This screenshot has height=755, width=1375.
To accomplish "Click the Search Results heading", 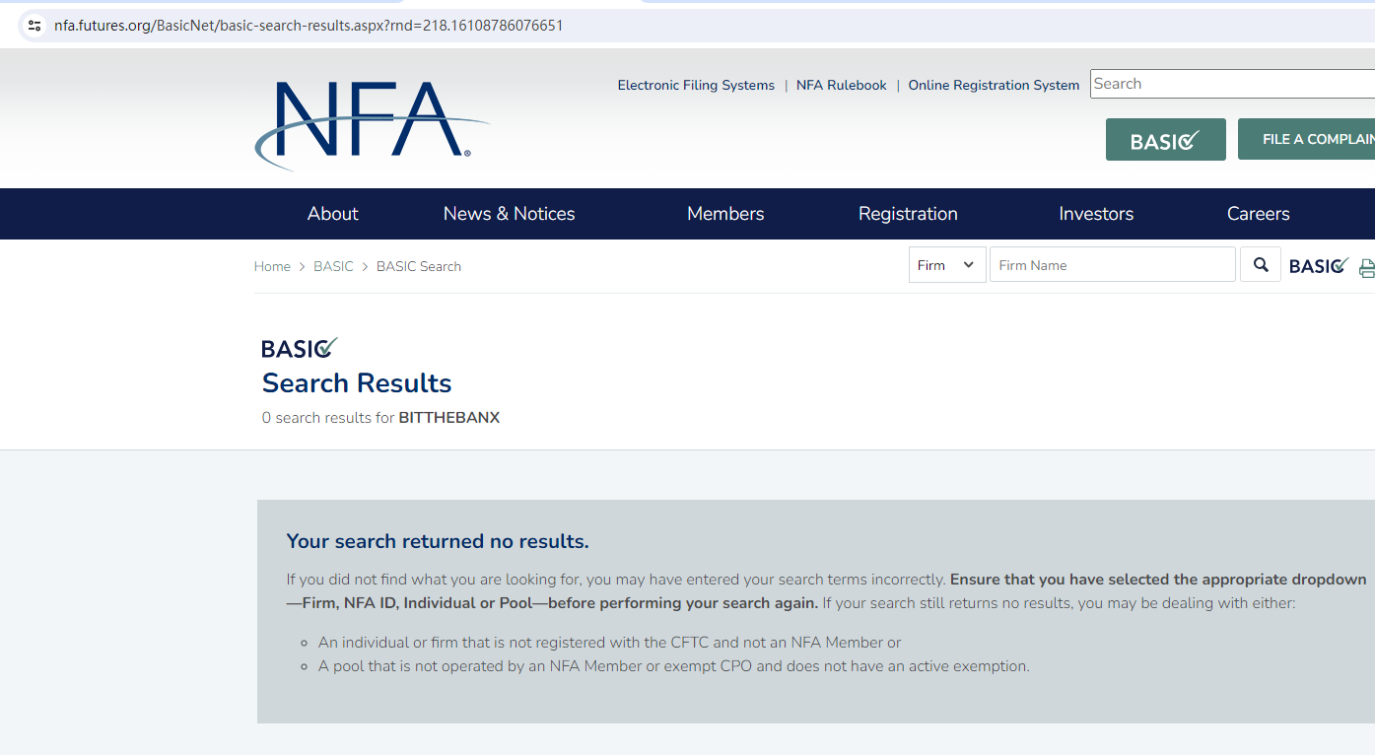I will click(357, 383).
